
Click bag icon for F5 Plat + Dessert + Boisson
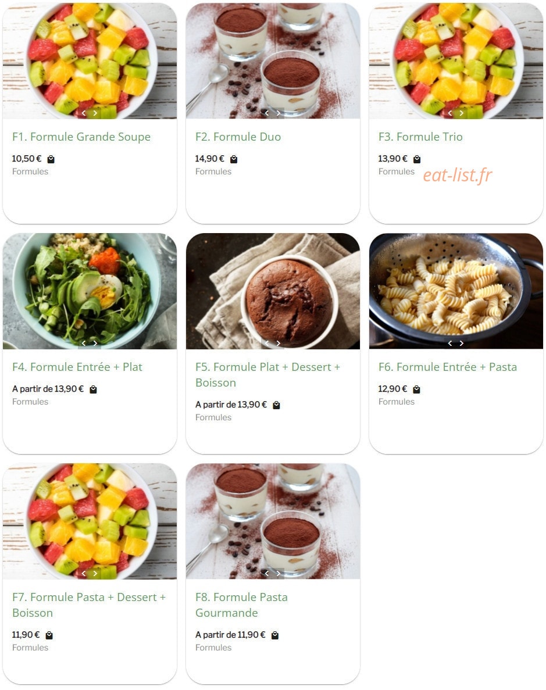(x=276, y=405)
